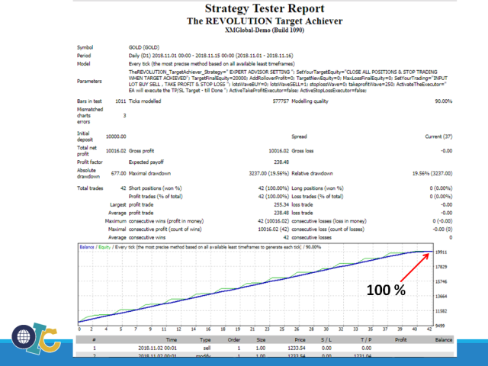The width and height of the screenshot is (488, 366).
Task: Select the GOLD (GOLD) symbol value
Action: [144, 47]
